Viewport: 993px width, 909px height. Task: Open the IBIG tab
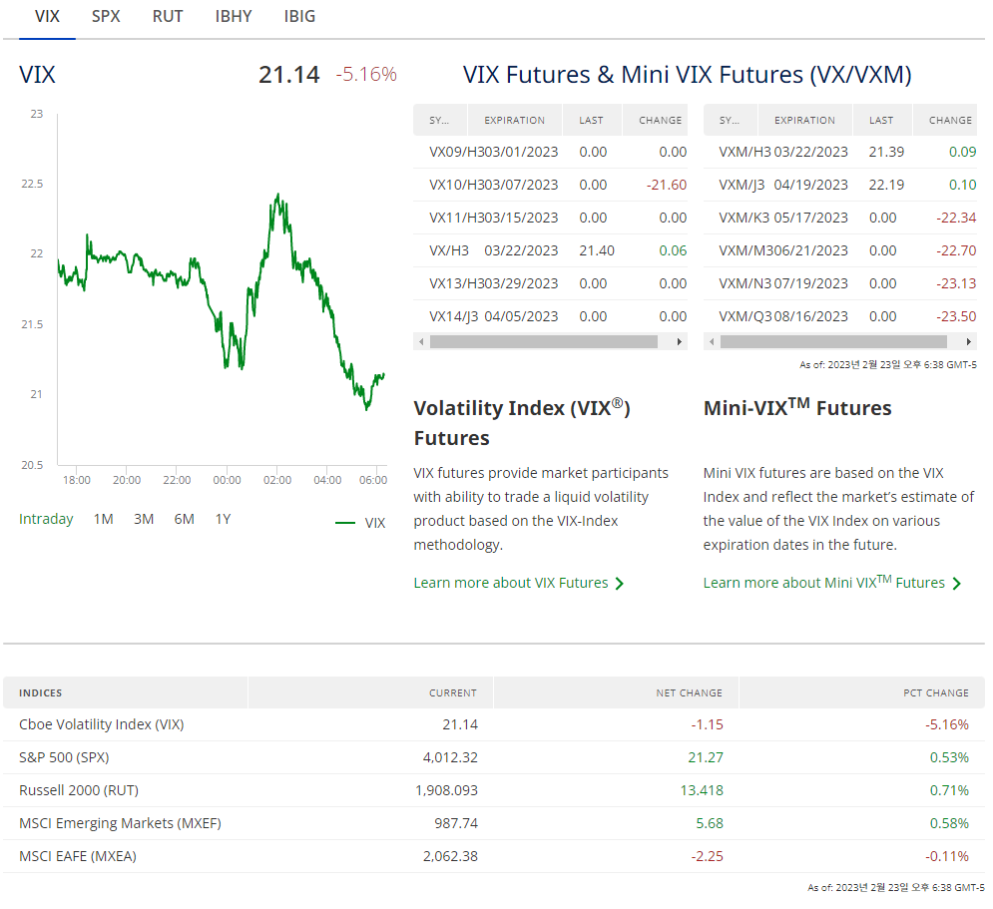click(299, 16)
